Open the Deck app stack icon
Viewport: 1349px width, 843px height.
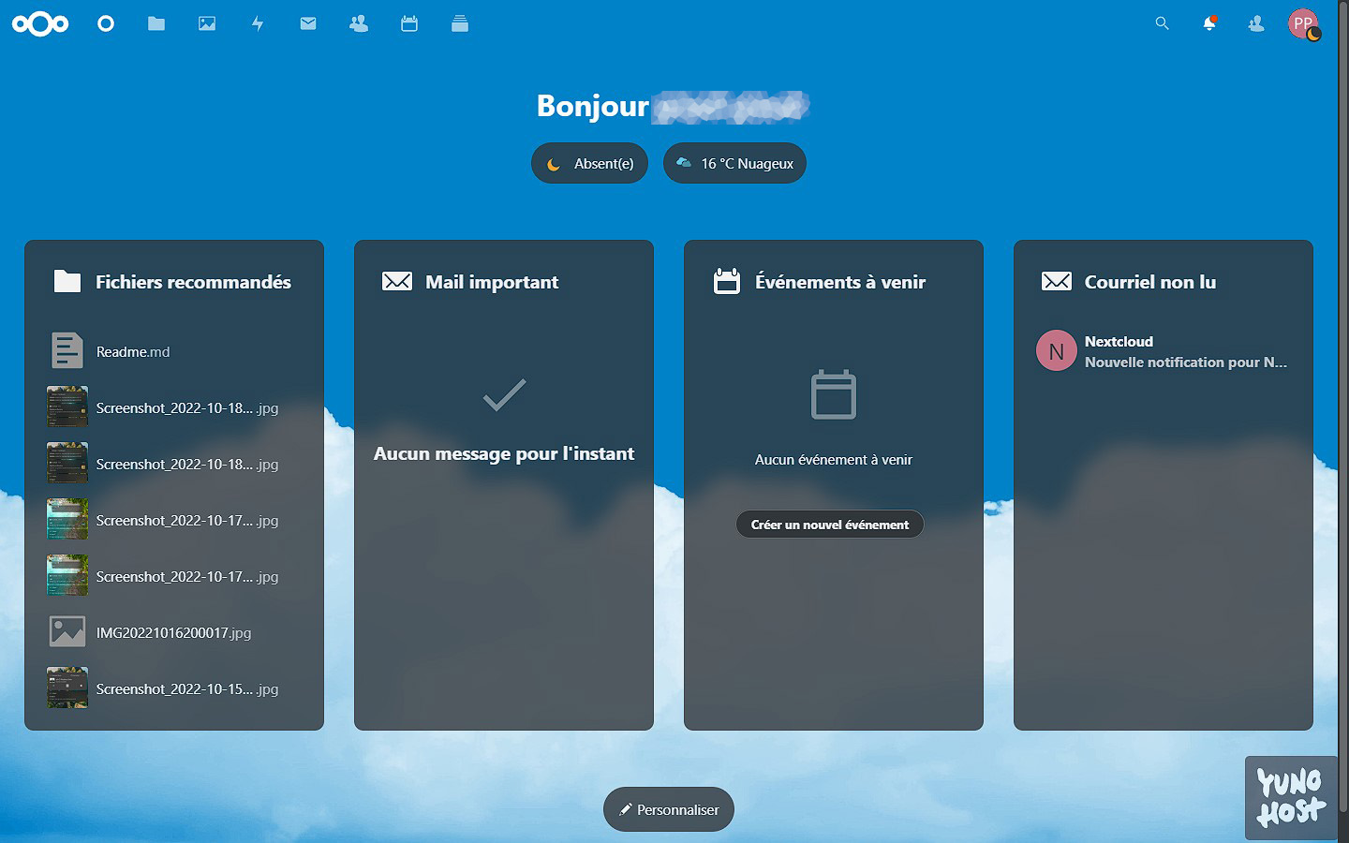(460, 23)
